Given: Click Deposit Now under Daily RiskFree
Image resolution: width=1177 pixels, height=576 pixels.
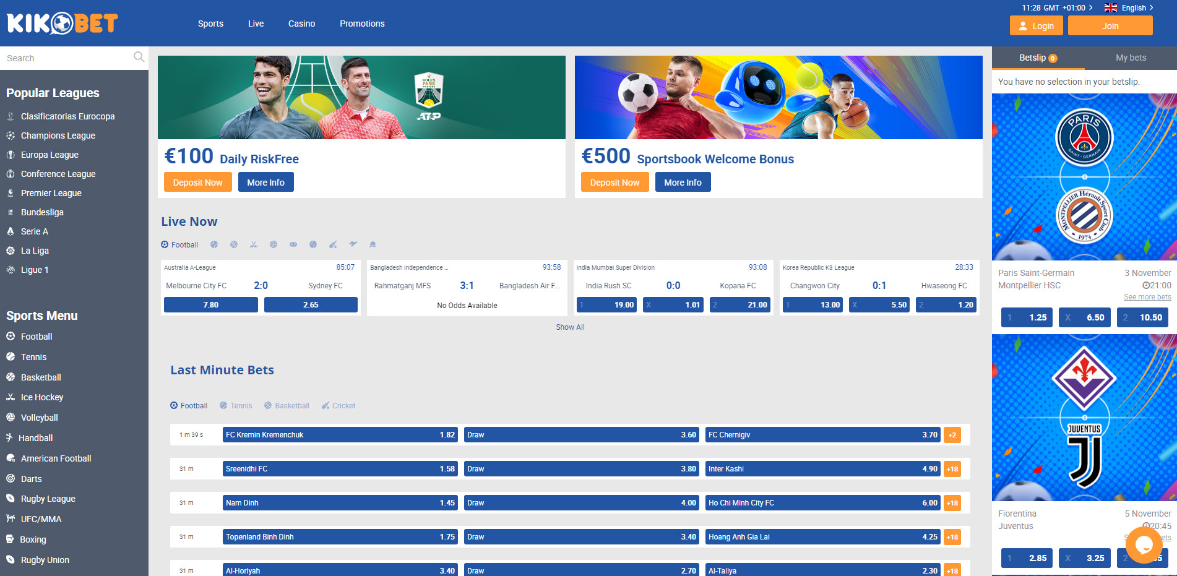Looking at the screenshot, I should 198,183.
